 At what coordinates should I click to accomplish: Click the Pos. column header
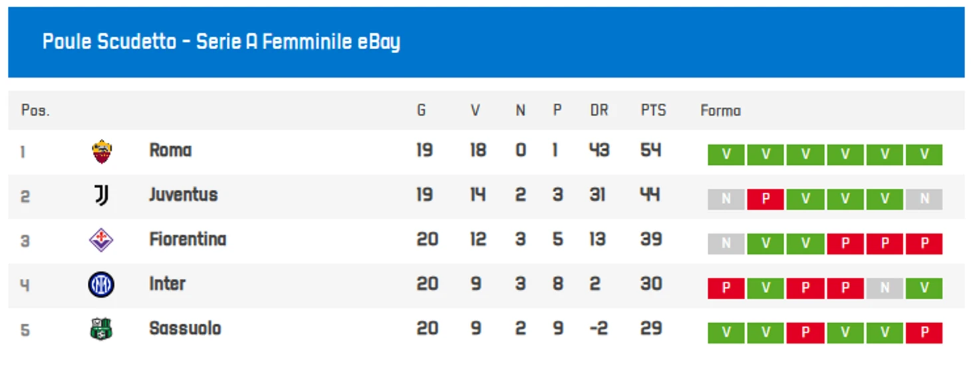(35, 110)
